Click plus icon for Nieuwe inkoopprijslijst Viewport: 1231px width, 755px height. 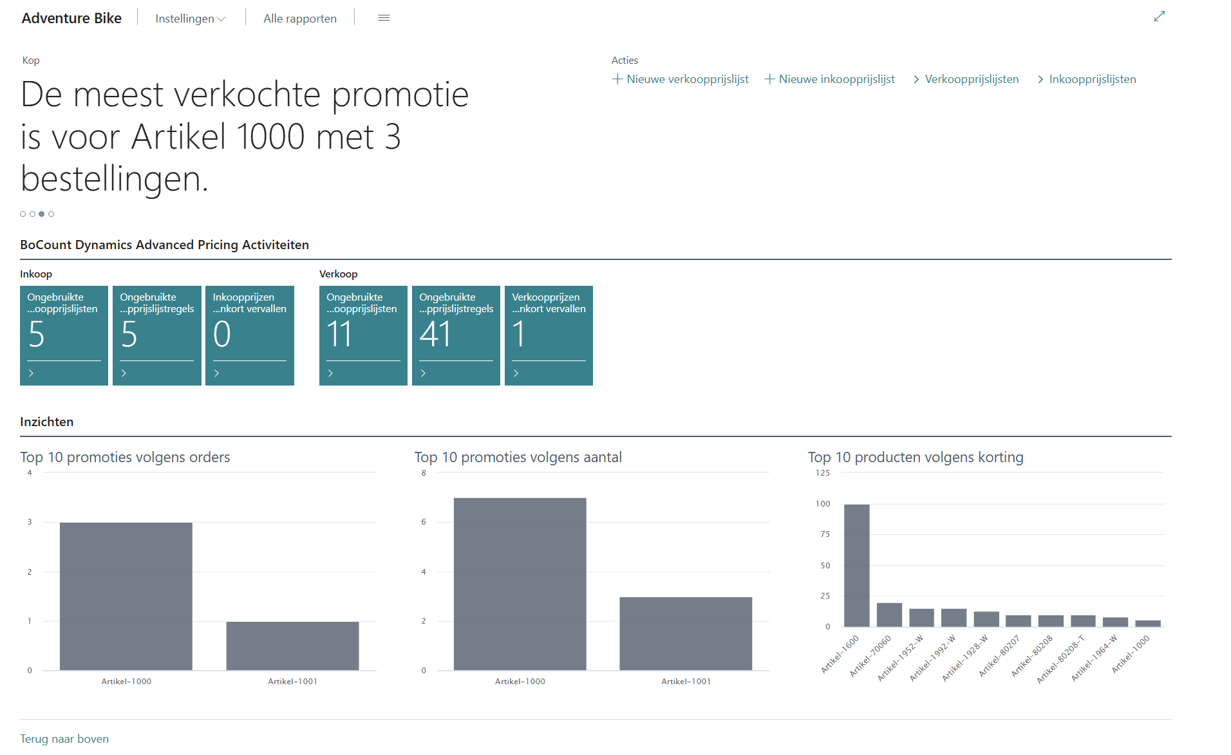pyautogui.click(x=769, y=79)
